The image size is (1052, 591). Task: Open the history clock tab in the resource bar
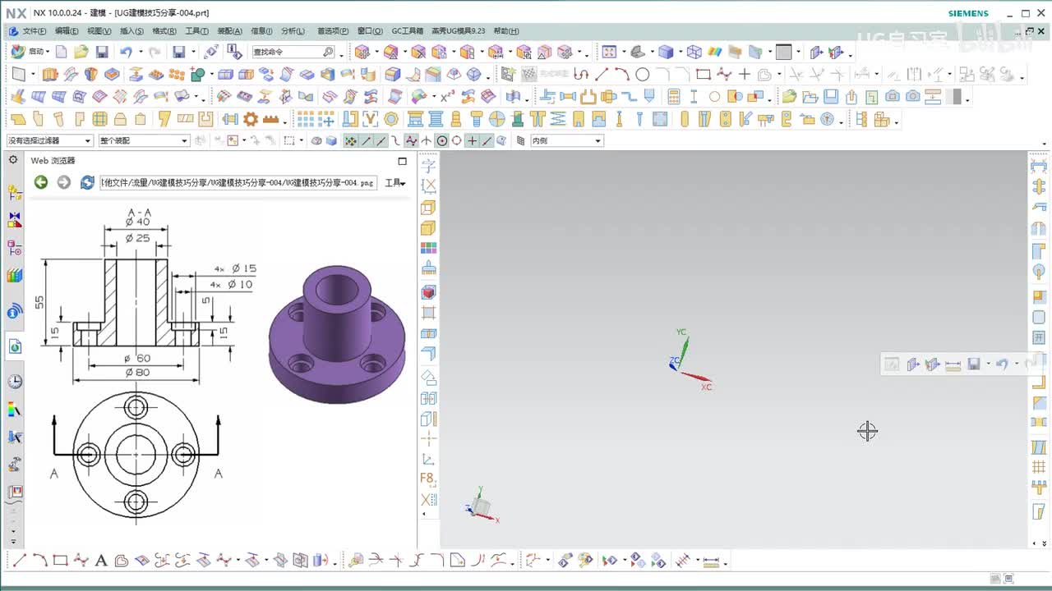[15, 382]
